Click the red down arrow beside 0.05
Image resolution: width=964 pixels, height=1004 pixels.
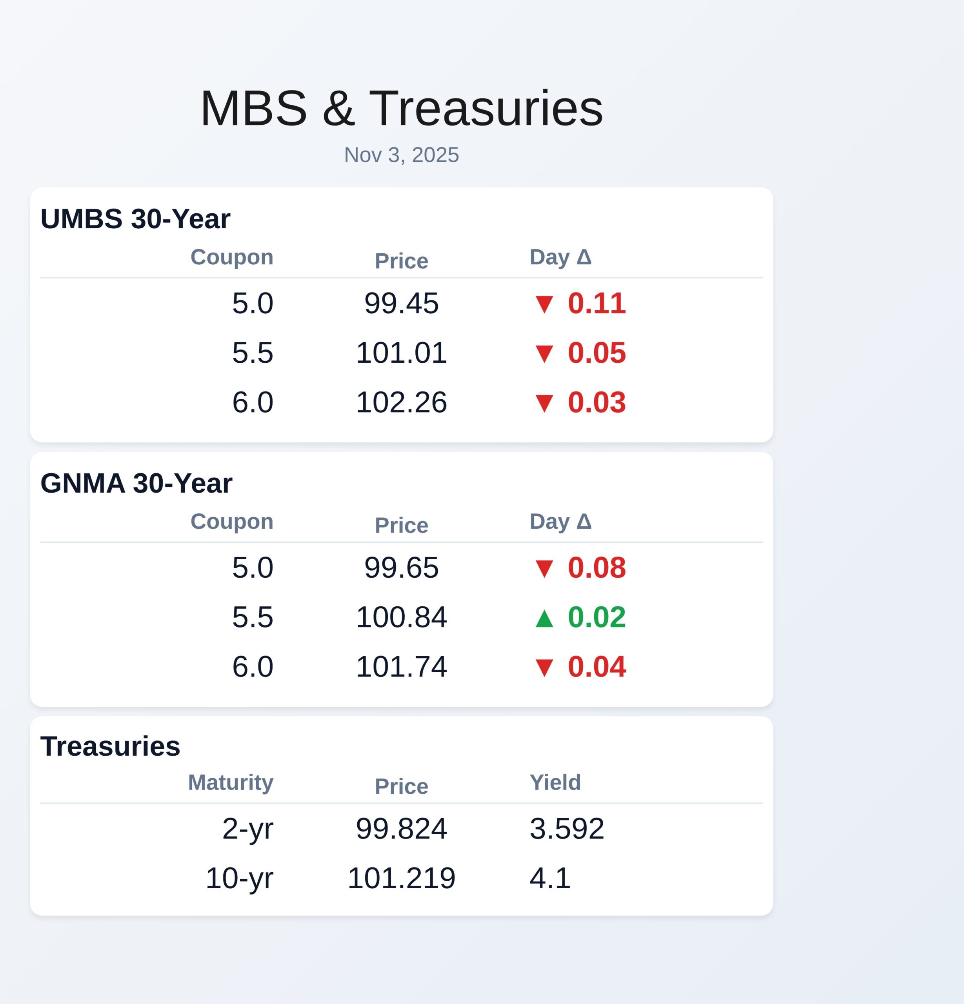[544, 353]
